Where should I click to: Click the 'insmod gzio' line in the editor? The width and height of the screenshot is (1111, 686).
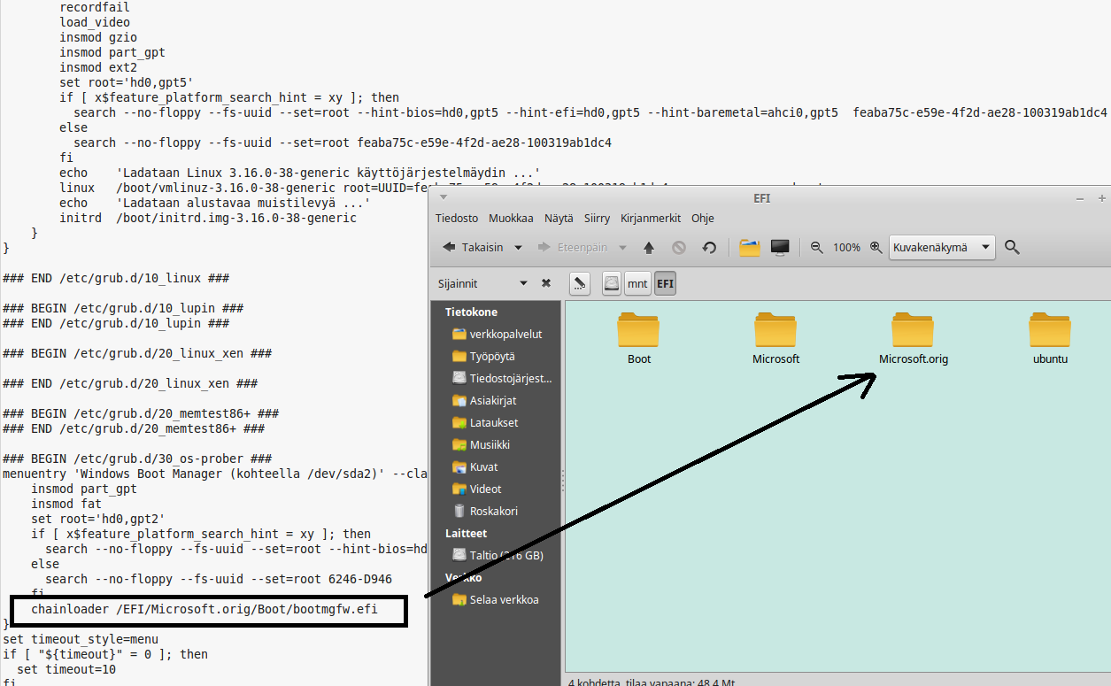pos(97,37)
